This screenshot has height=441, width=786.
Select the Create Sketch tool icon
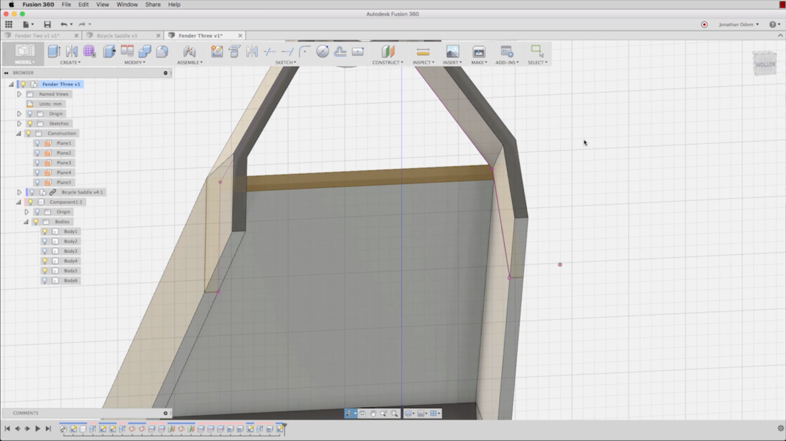click(x=217, y=51)
